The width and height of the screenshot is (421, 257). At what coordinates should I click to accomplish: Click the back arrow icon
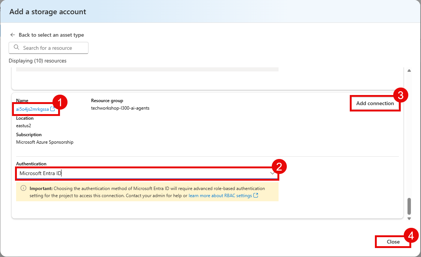coord(12,34)
